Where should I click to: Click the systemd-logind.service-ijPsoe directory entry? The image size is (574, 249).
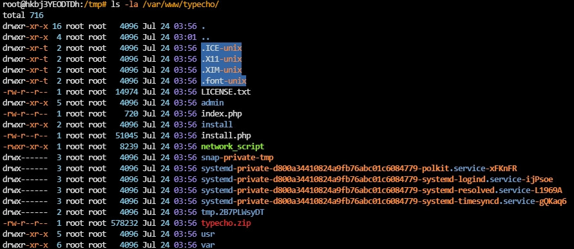377,180
